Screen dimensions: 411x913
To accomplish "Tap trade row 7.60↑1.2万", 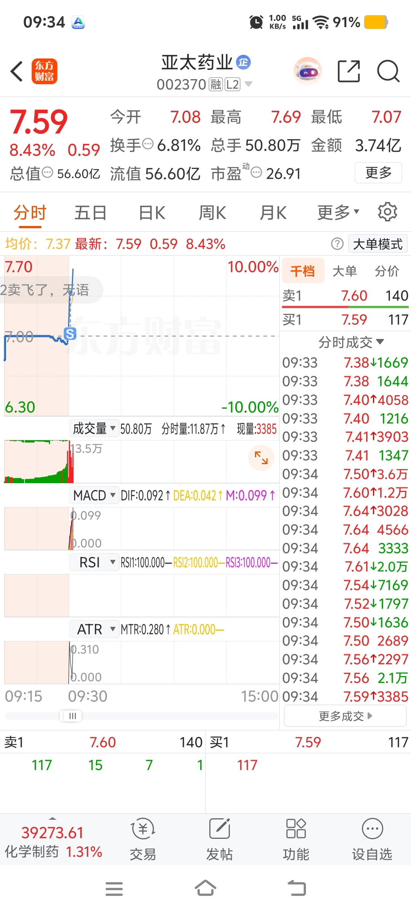I will tap(345, 493).
